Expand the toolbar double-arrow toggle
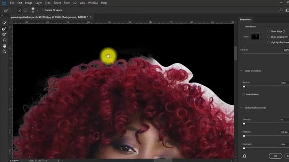289x162 pixels. coord(2,15)
